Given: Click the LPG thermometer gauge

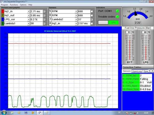Looking at the screenshot, I should (146, 47).
